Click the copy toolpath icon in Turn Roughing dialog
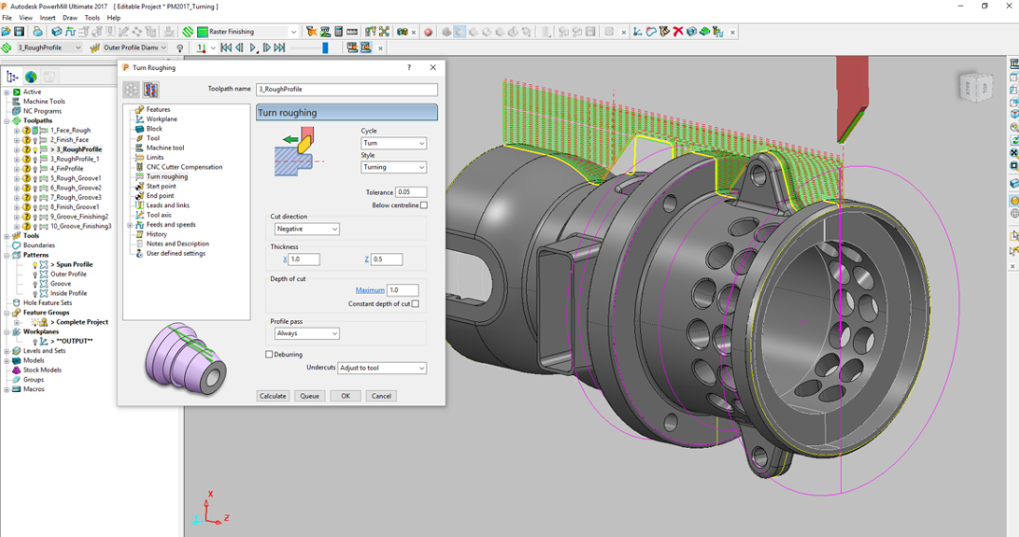The image size is (1019, 537). [x=151, y=90]
